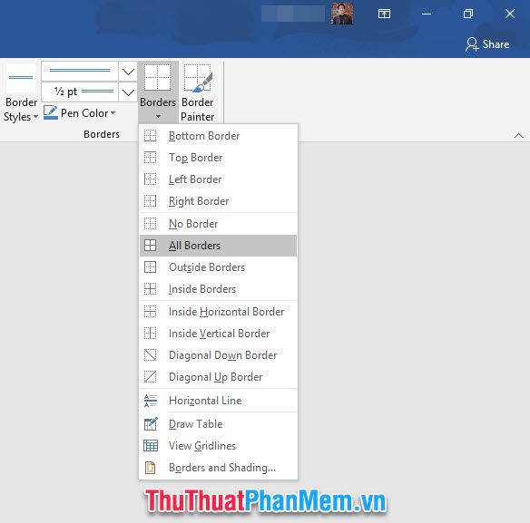530x523 pixels.
Task: Click the Draw Table pencil icon
Action: coord(151,423)
